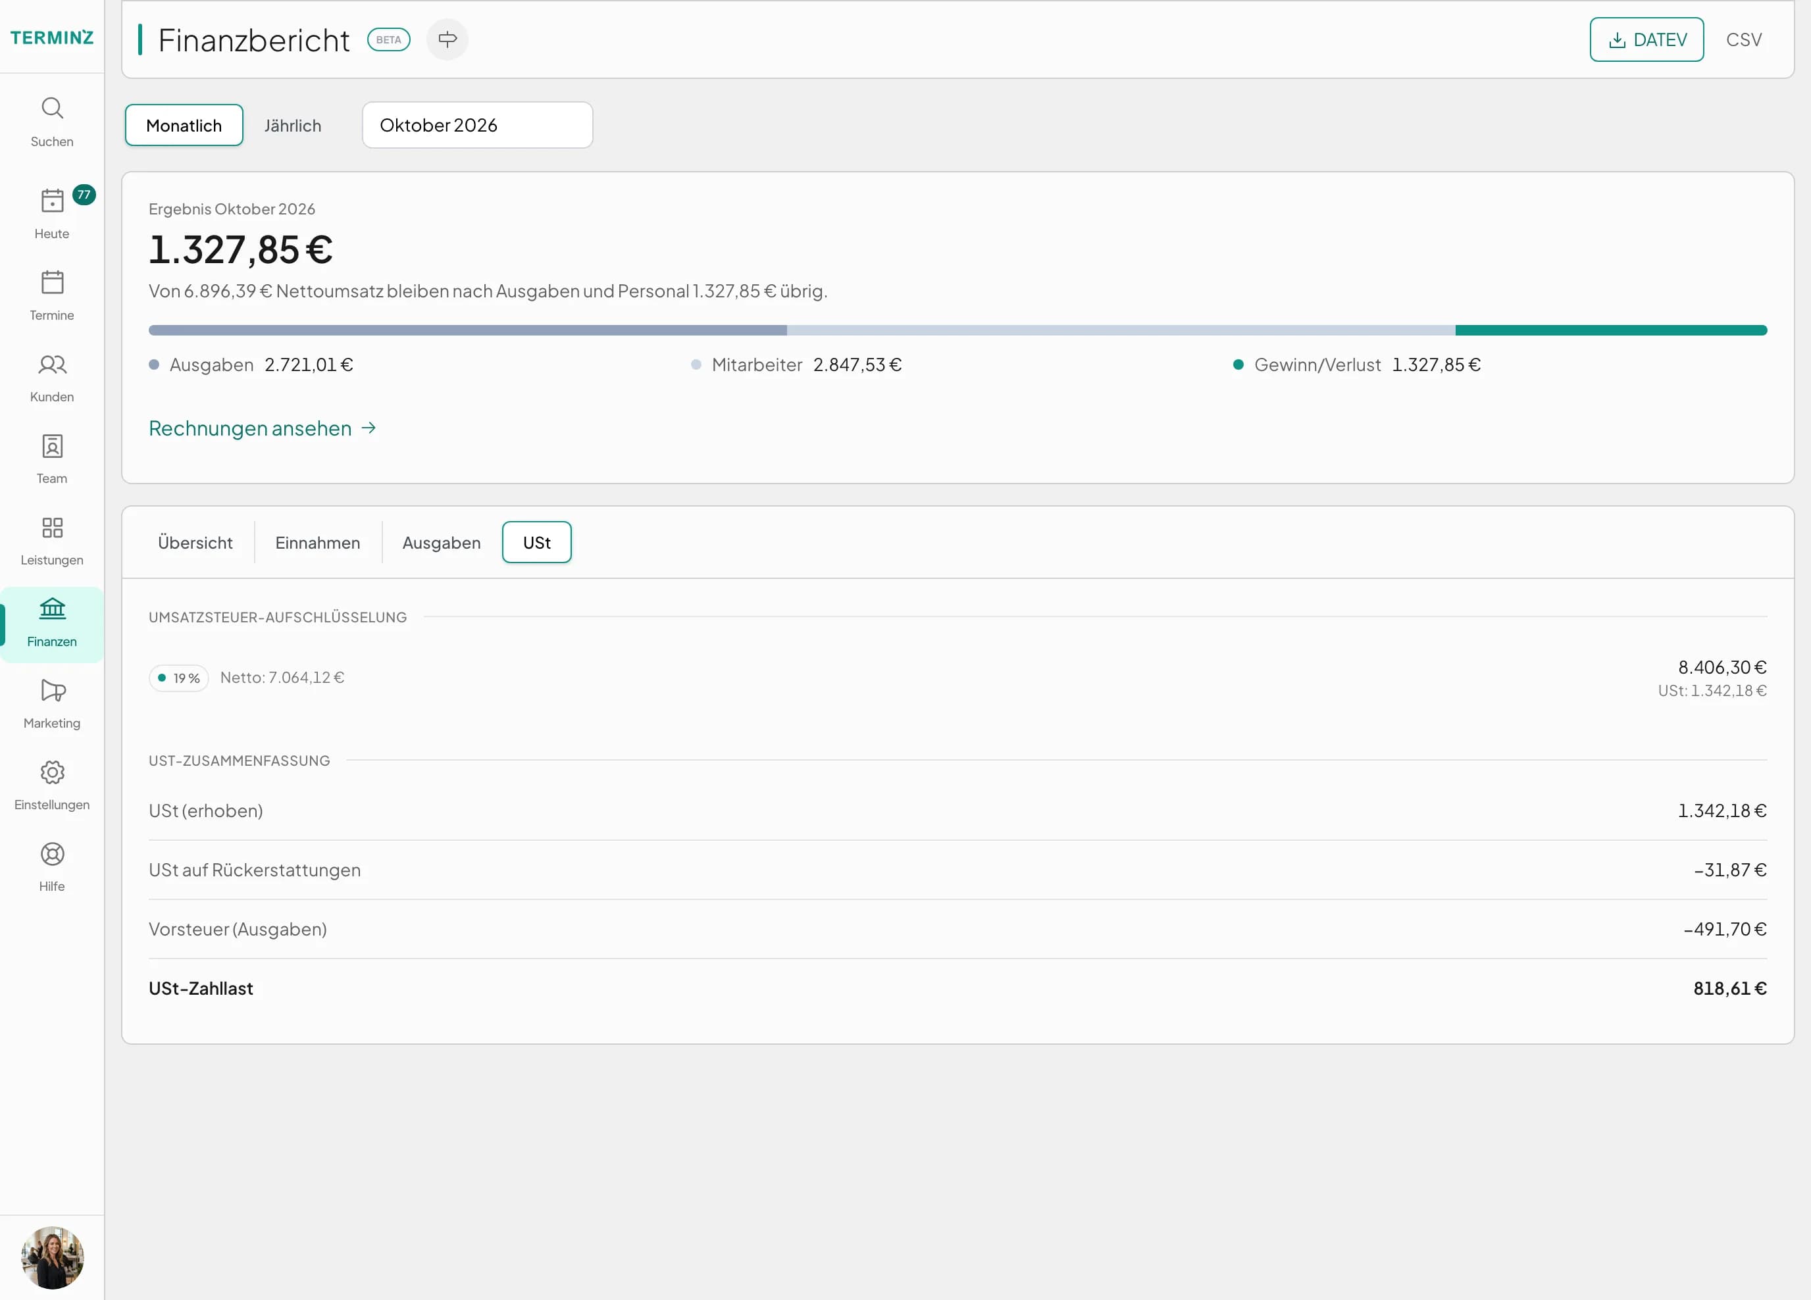Open the Kunden section
The height and width of the screenshot is (1300, 1811).
pos(52,377)
